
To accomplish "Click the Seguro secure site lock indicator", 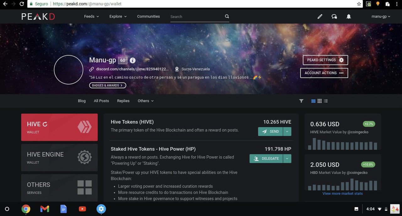I will point(39,4).
